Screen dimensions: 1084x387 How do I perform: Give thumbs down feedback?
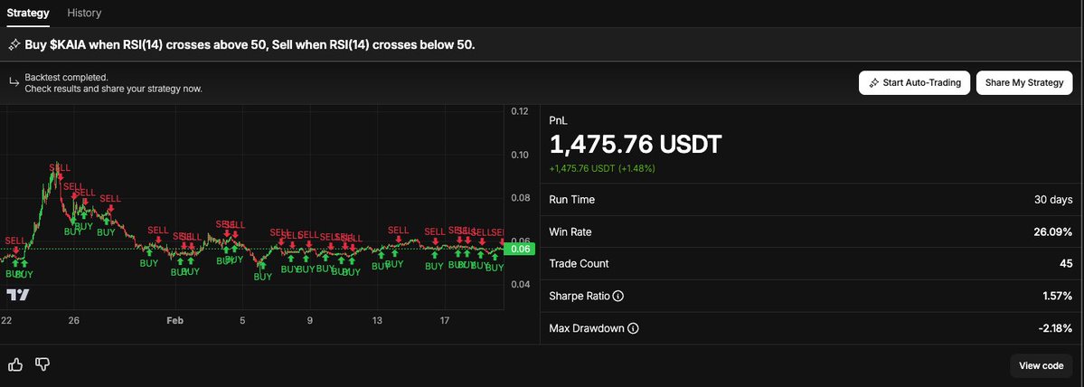tap(42, 364)
